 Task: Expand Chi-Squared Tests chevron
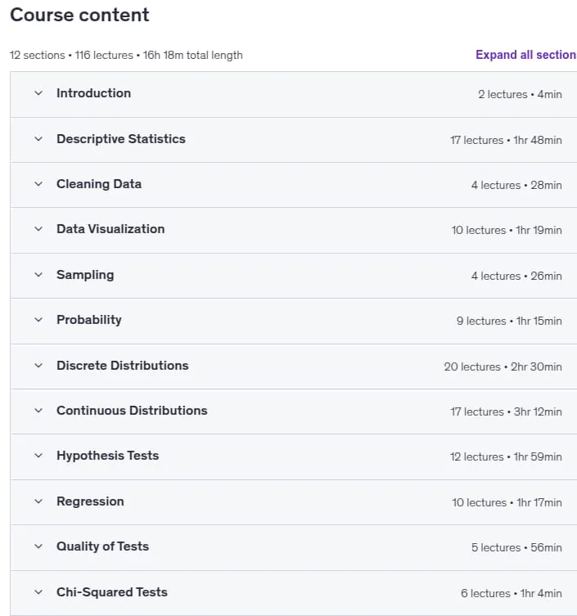coord(38,592)
